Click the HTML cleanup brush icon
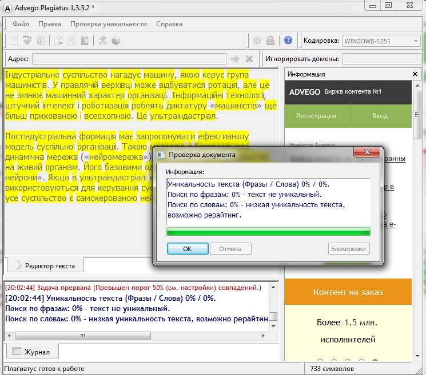The height and width of the screenshot is (375, 426). (x=27, y=41)
